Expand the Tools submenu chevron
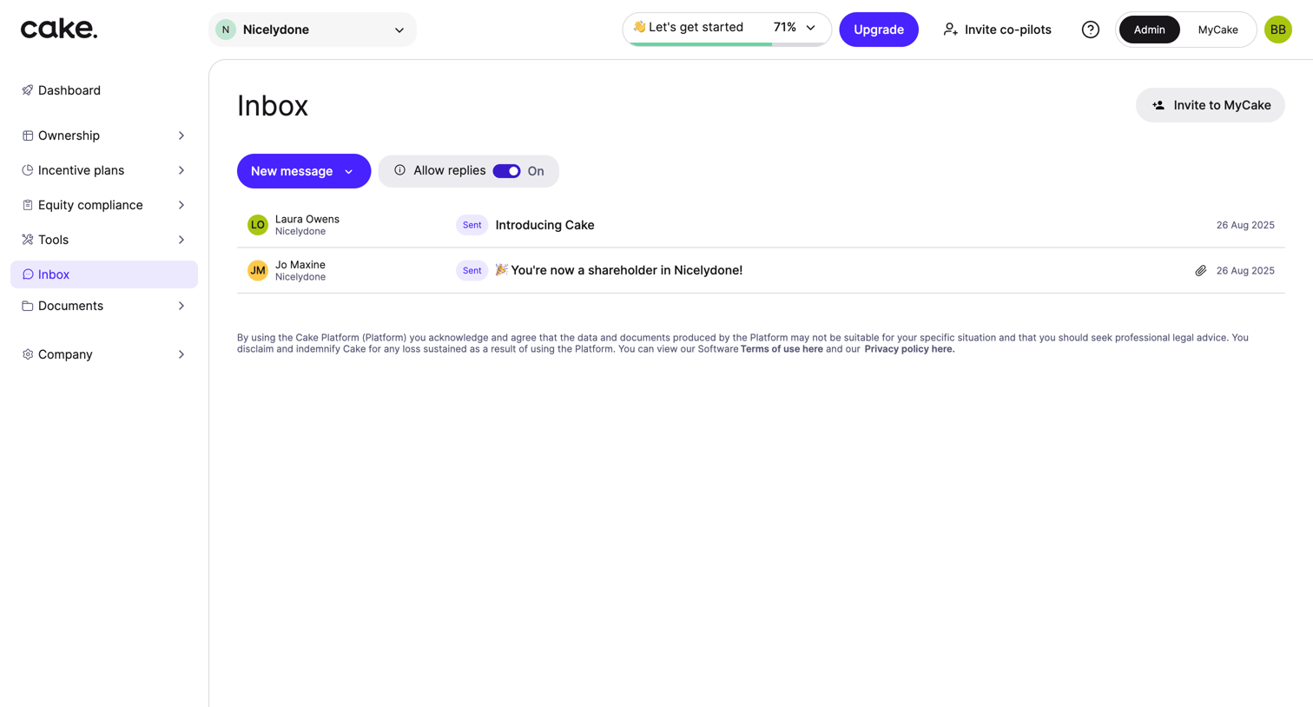Viewport: 1313px width, 707px height. tap(181, 240)
